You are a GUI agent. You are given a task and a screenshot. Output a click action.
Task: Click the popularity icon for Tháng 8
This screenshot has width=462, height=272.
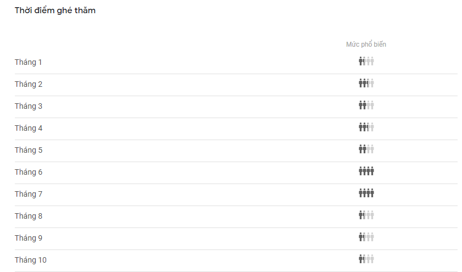(366, 215)
